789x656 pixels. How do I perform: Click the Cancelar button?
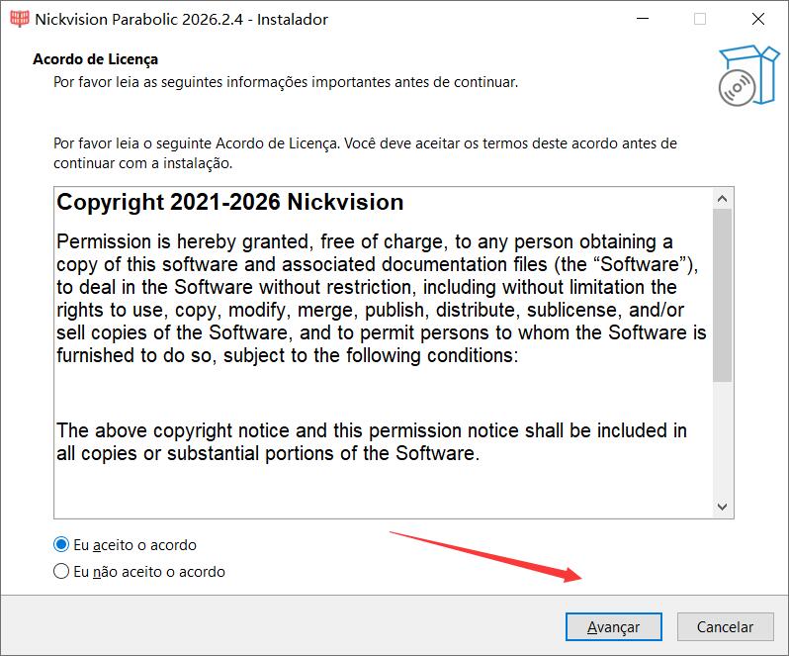[725, 626]
